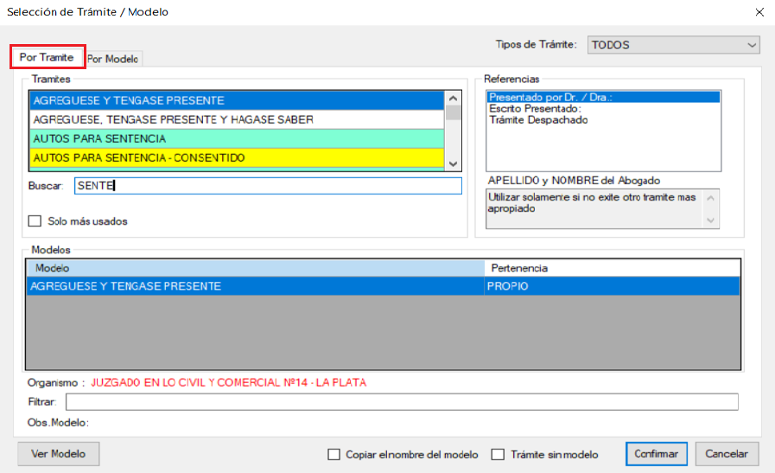The image size is (775, 473).
Task: Select AUTOS PARA SENTENCIA tramite
Action: [x=236, y=138]
